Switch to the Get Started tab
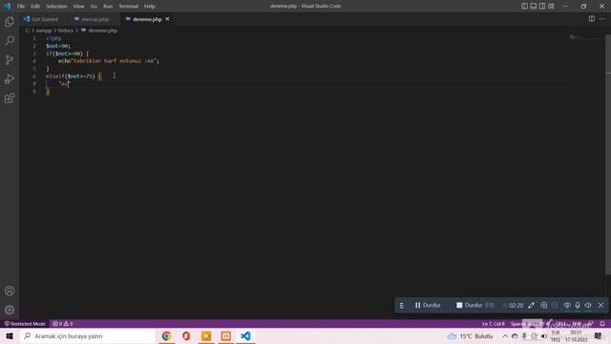Viewport: 611px width, 344px height. [x=40, y=19]
